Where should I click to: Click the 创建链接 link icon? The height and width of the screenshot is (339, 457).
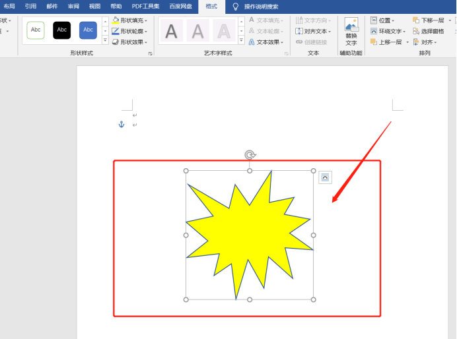(x=299, y=42)
